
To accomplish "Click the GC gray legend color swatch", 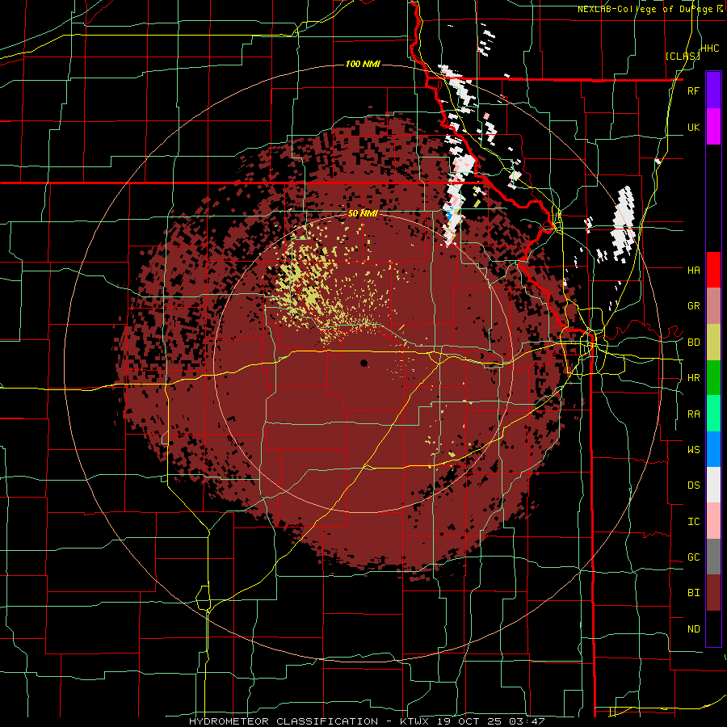I will (713, 557).
